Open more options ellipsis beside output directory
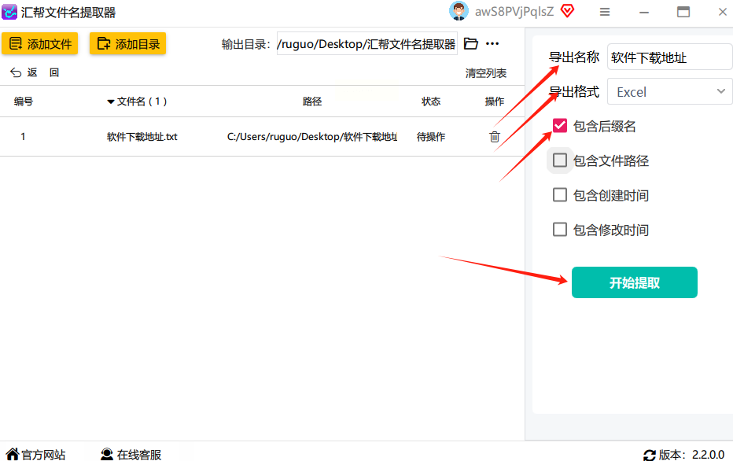733x461 pixels. (x=492, y=44)
